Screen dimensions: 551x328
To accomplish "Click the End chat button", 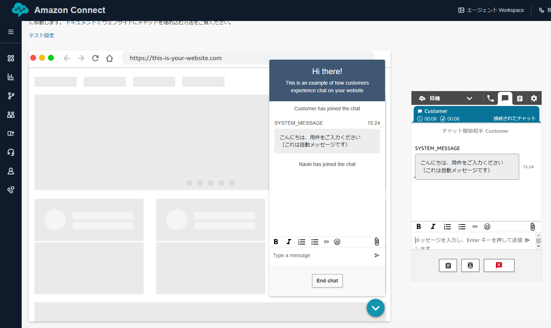I will point(327,281).
